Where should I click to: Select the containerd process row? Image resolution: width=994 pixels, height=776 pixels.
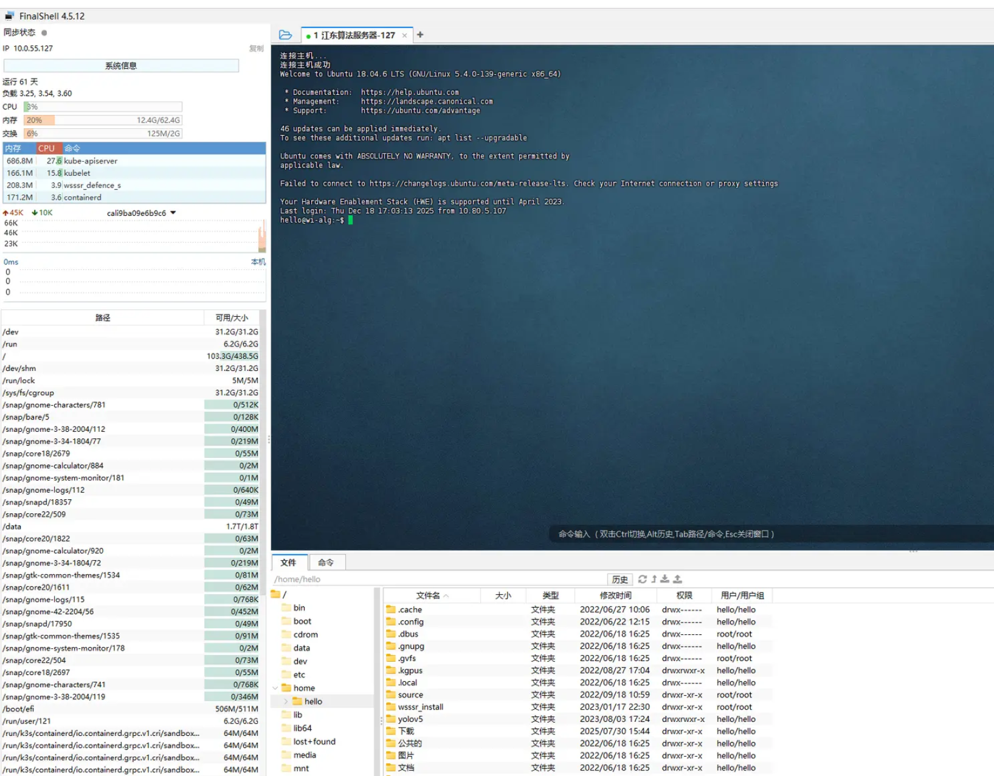coord(134,198)
